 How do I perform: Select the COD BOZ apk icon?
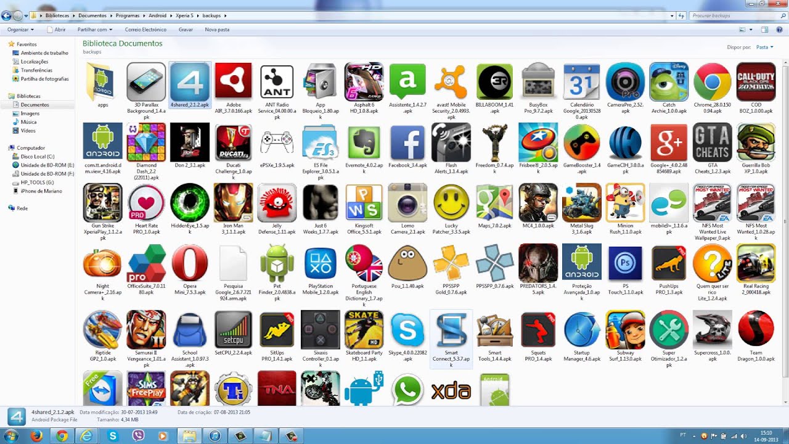756,81
